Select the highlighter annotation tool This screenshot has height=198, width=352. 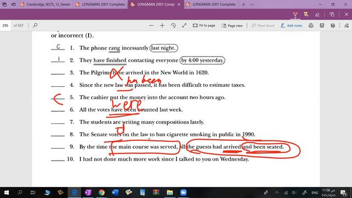[306, 15]
